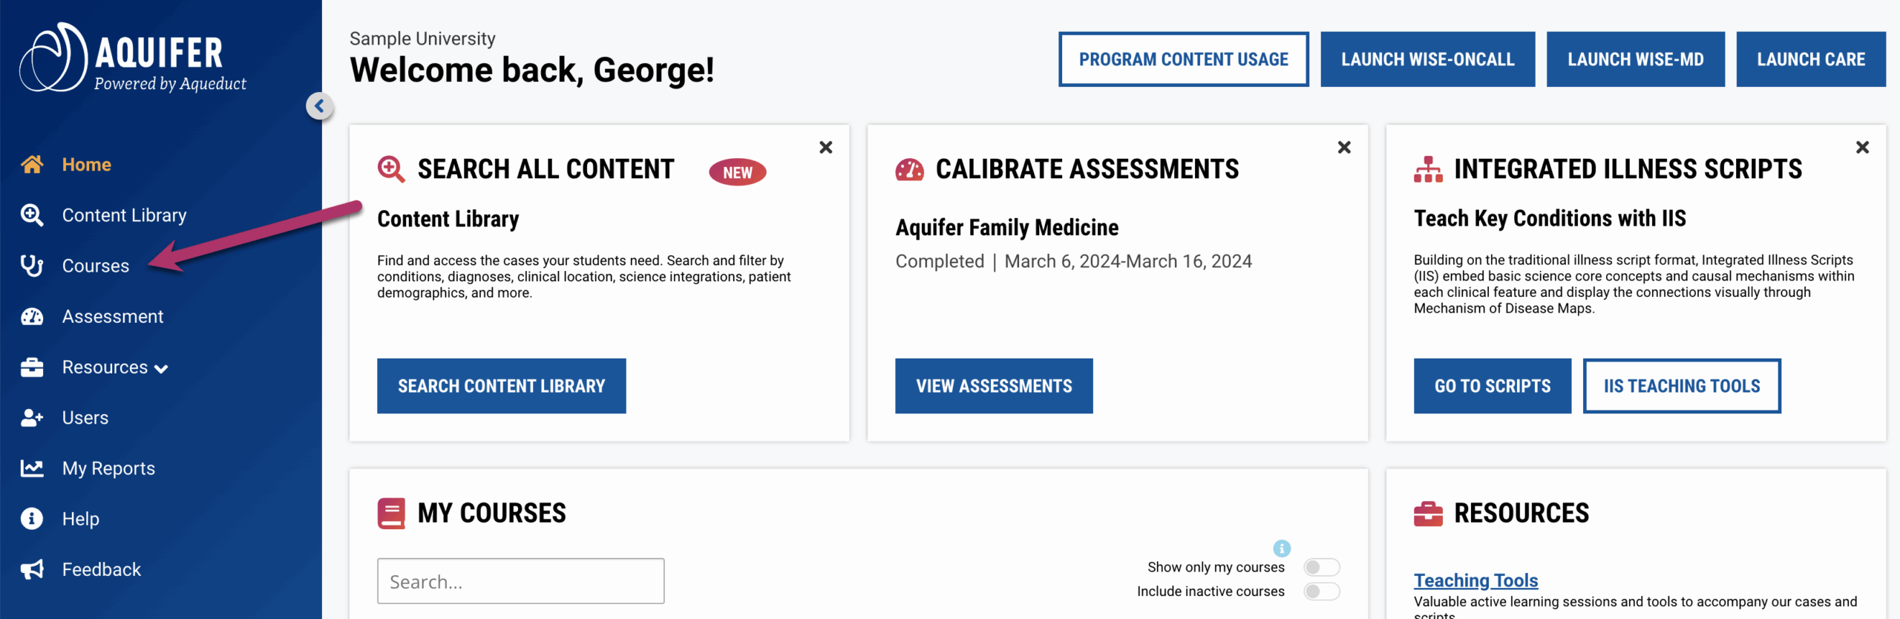The height and width of the screenshot is (619, 1900).
Task: Click the Content Library magnifier icon
Action: click(32, 215)
